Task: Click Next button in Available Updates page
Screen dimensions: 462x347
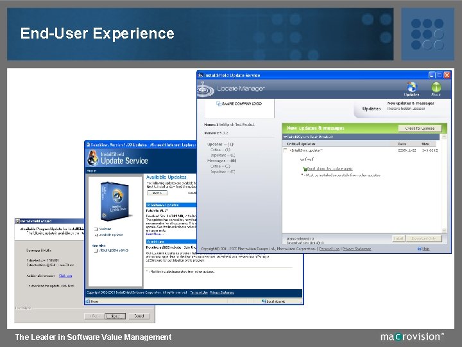Action: pyautogui.click(x=157, y=193)
